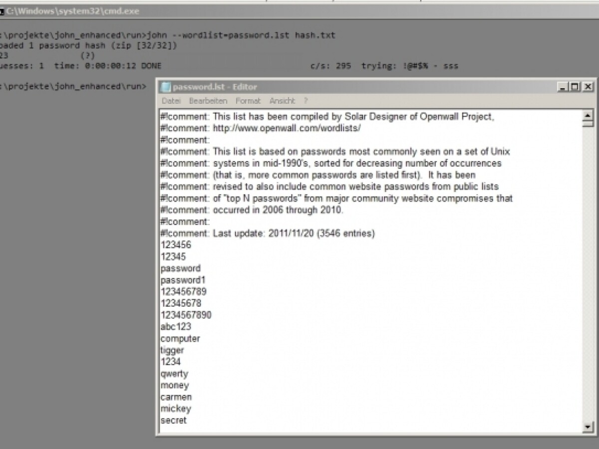599x449 pixels.
Task: Place cursor on the tigger line
Action: click(x=172, y=350)
